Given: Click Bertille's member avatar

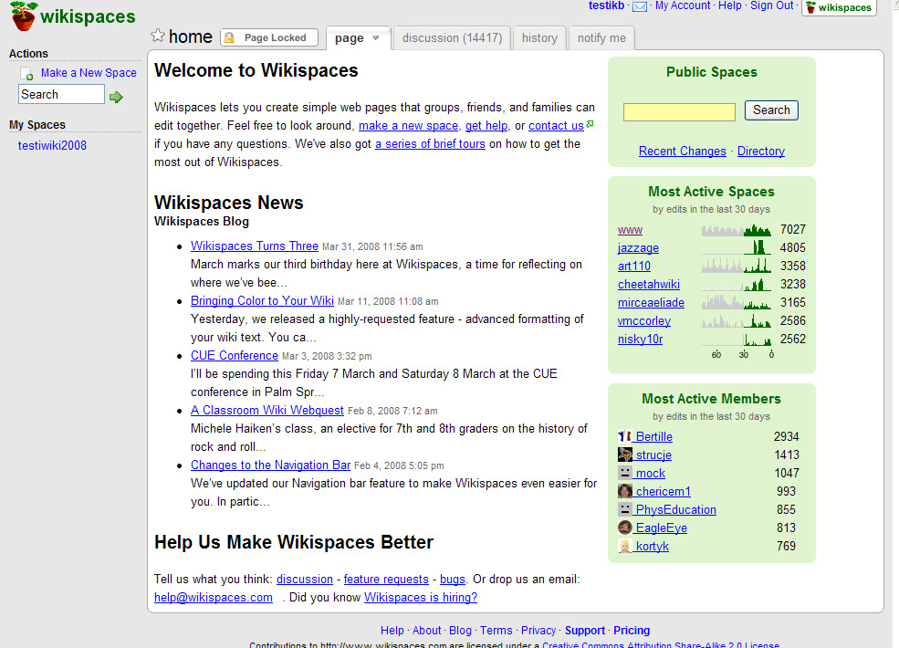Looking at the screenshot, I should click(625, 436).
